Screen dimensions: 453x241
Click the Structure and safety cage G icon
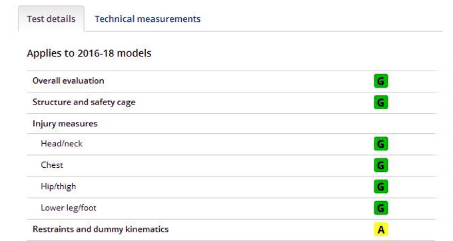click(x=381, y=103)
